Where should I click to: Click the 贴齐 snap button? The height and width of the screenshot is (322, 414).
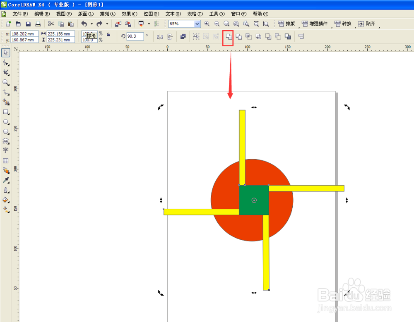coord(367,24)
